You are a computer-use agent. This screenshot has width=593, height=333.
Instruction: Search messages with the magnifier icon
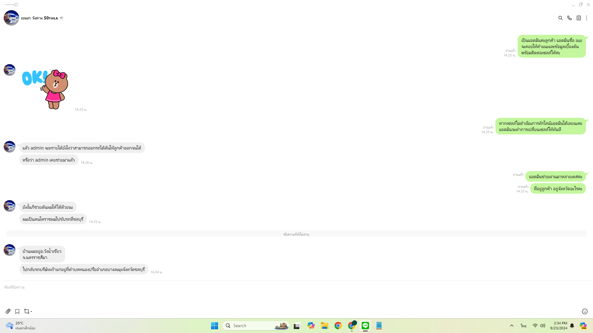pos(560,18)
